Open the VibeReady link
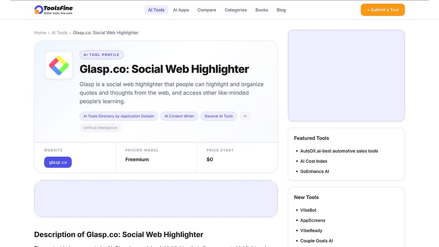 [x=311, y=231]
